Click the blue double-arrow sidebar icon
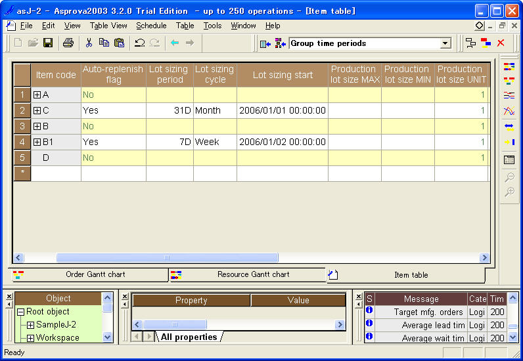Viewport: 523px width, 361px height. click(509, 127)
